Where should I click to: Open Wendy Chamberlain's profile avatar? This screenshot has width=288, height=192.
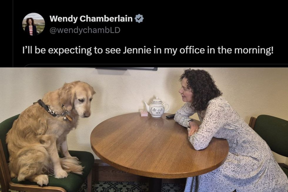(x=34, y=24)
